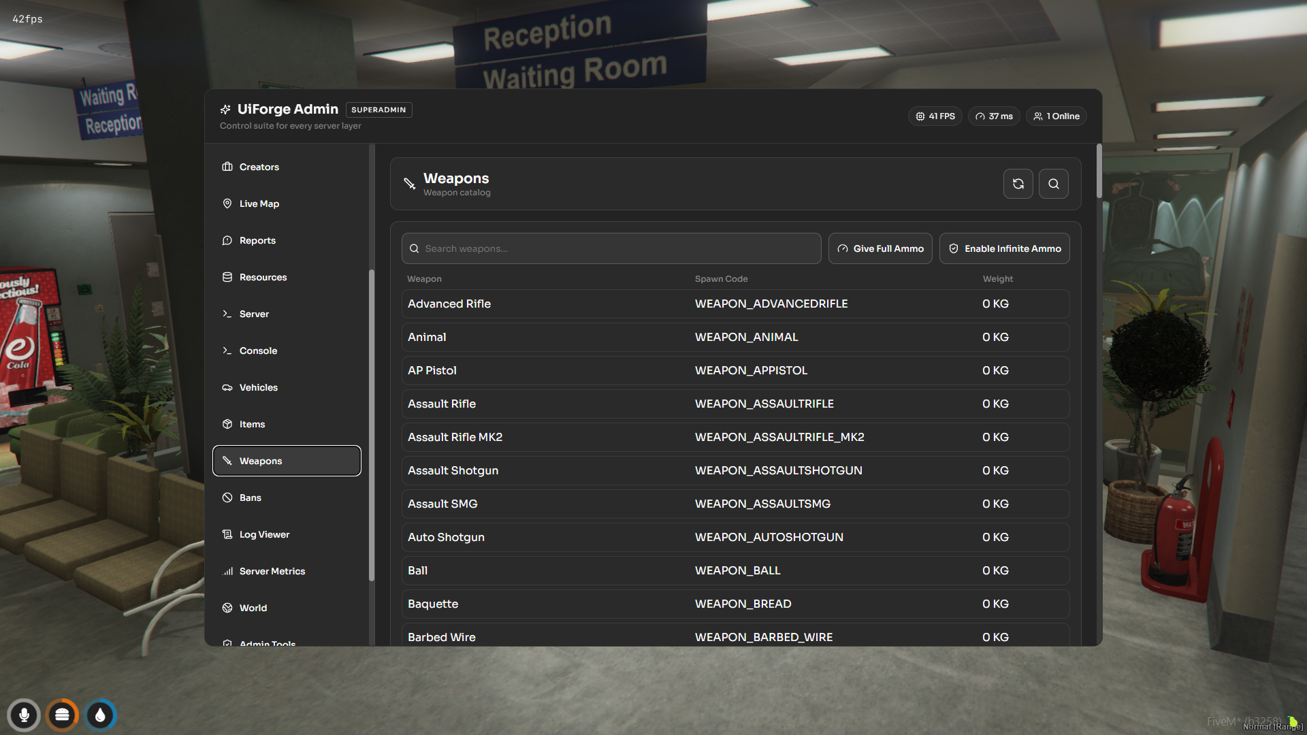Select the Barbed Wire row
Image resolution: width=1307 pixels, height=735 pixels.
point(735,636)
